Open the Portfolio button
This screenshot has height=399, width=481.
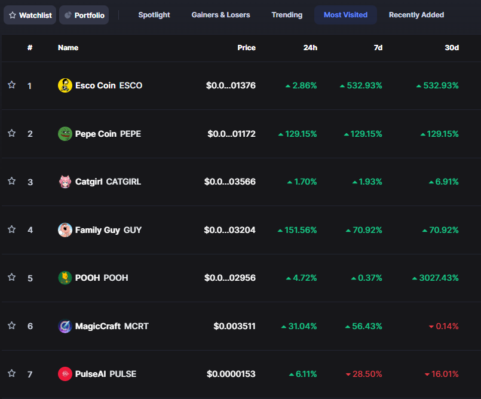pos(84,15)
